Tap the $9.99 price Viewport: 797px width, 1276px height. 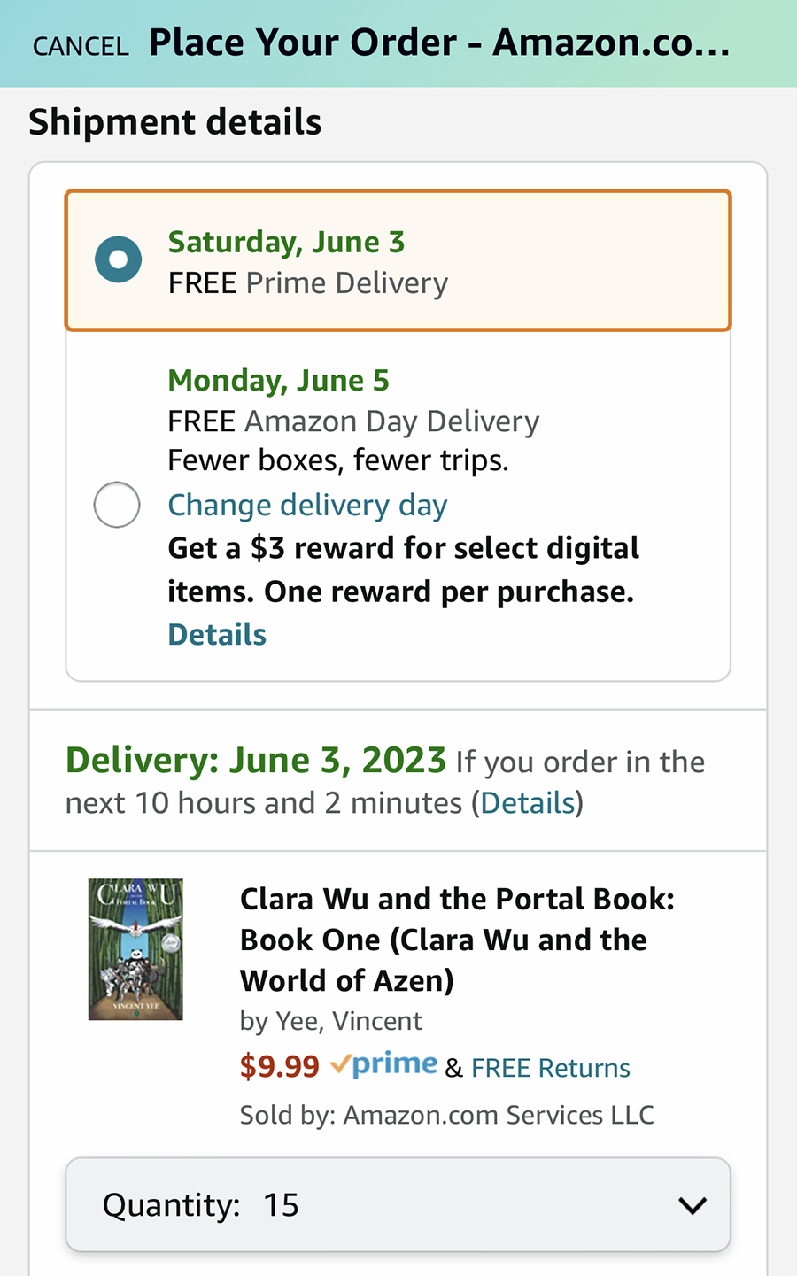pyautogui.click(x=279, y=1066)
